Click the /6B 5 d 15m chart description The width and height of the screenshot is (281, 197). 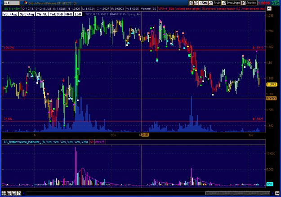pos(12,9)
